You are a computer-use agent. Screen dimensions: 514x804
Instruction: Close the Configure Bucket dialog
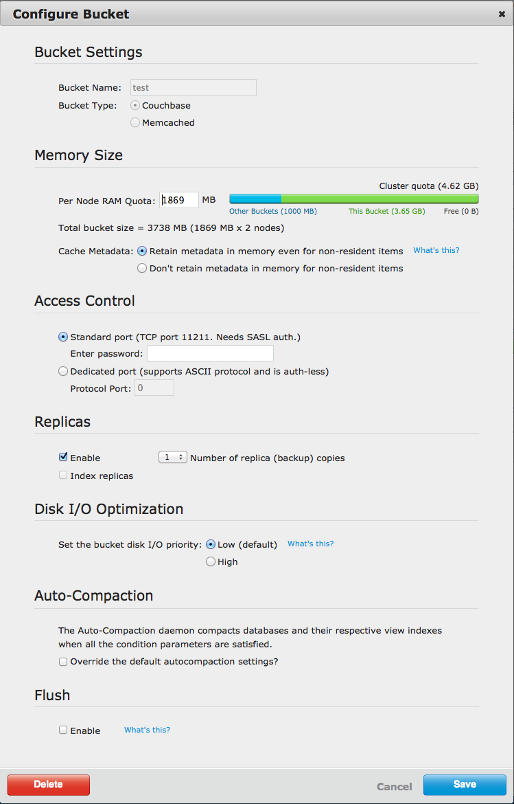point(502,14)
